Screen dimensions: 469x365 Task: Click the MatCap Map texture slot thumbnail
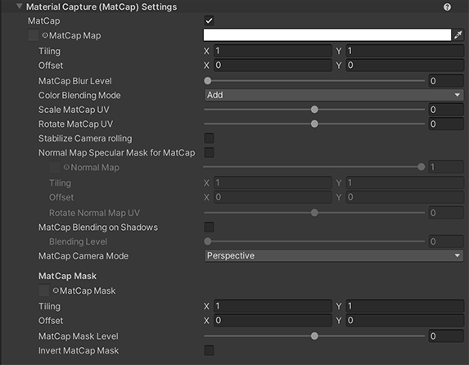click(34, 34)
